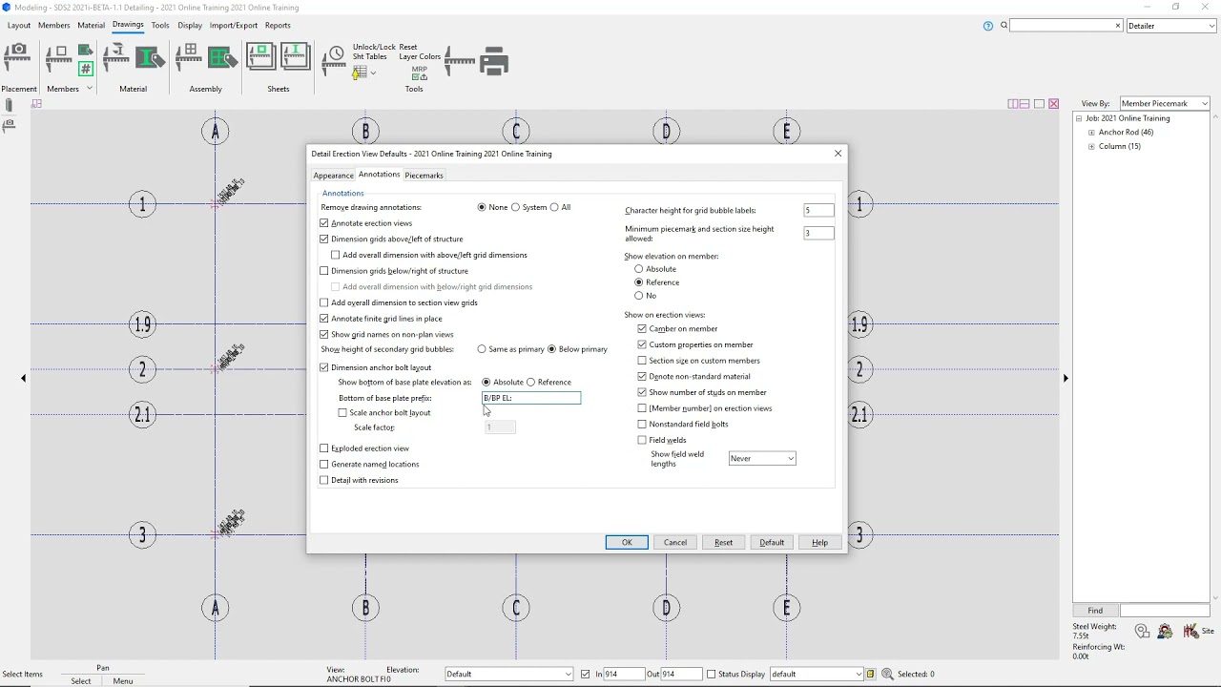Viewport: 1221px width, 687px height.
Task: Expand the Members ribbon group arrow
Action: point(90,89)
